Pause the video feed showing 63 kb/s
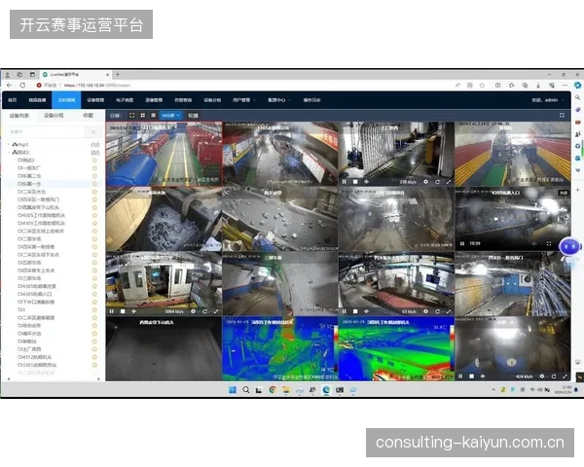 (345, 311)
